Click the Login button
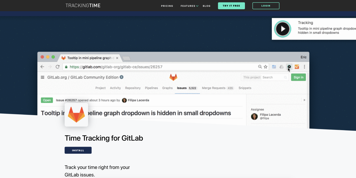The height and width of the screenshot is (178, 356). tap(266, 6)
